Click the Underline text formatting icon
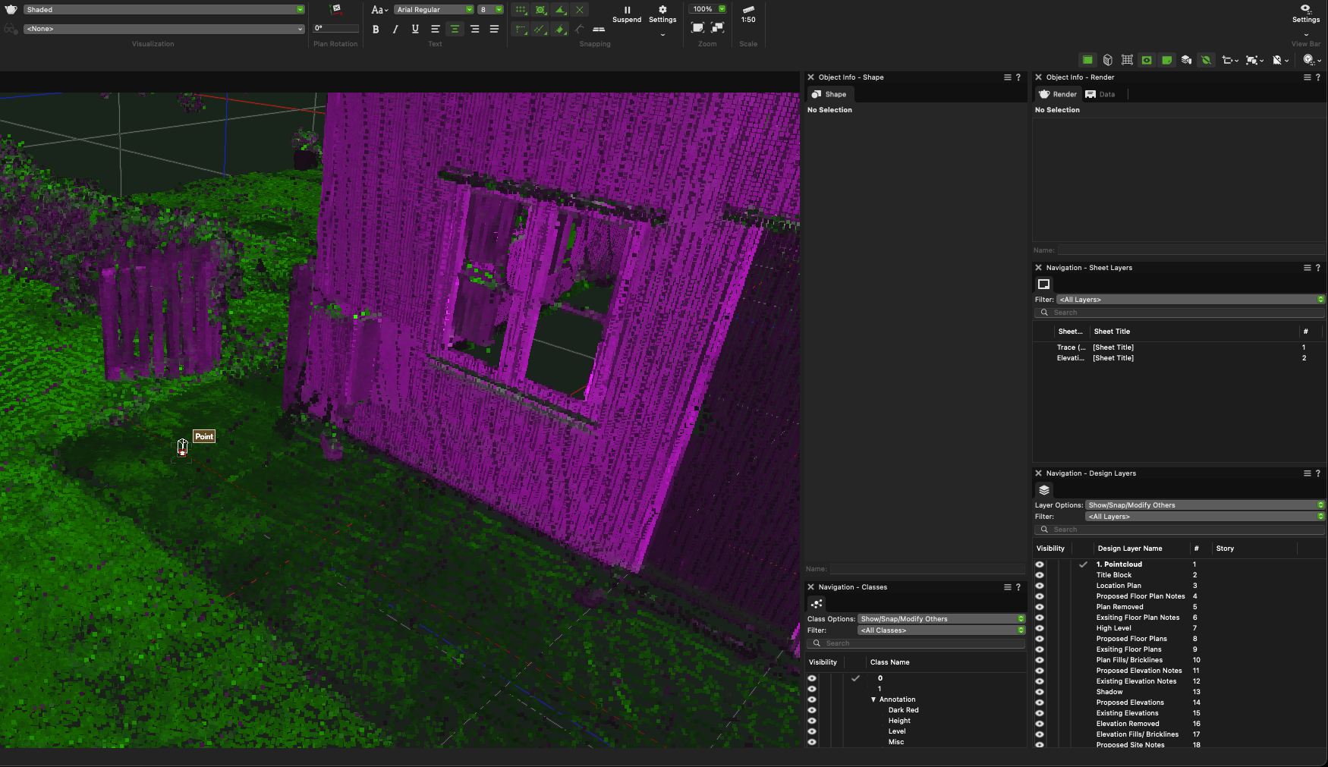Image resolution: width=1328 pixels, height=767 pixels. (x=415, y=30)
